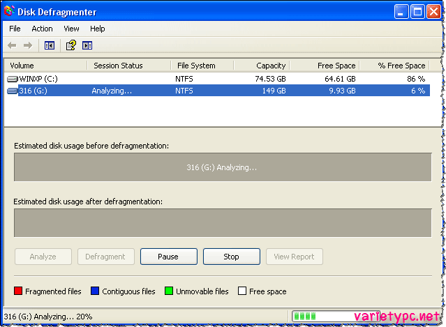Select the WINXP (C:) volume row

point(218,79)
